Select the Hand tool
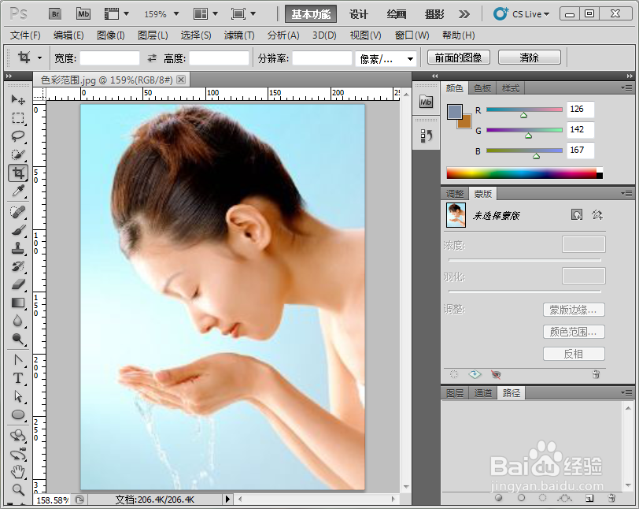 (x=19, y=473)
